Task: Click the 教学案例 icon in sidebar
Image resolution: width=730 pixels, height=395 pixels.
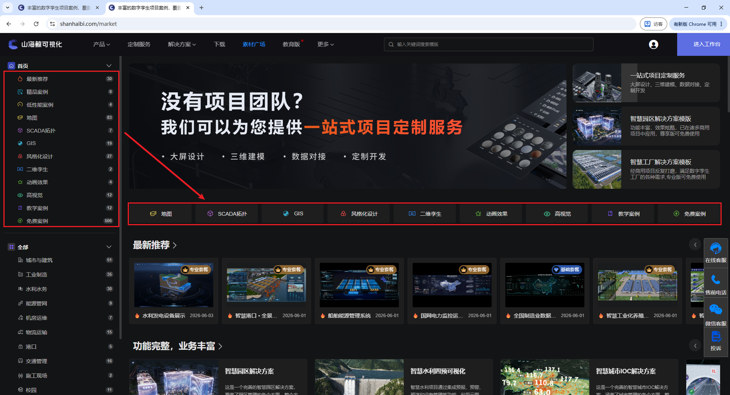Action: tap(20, 208)
